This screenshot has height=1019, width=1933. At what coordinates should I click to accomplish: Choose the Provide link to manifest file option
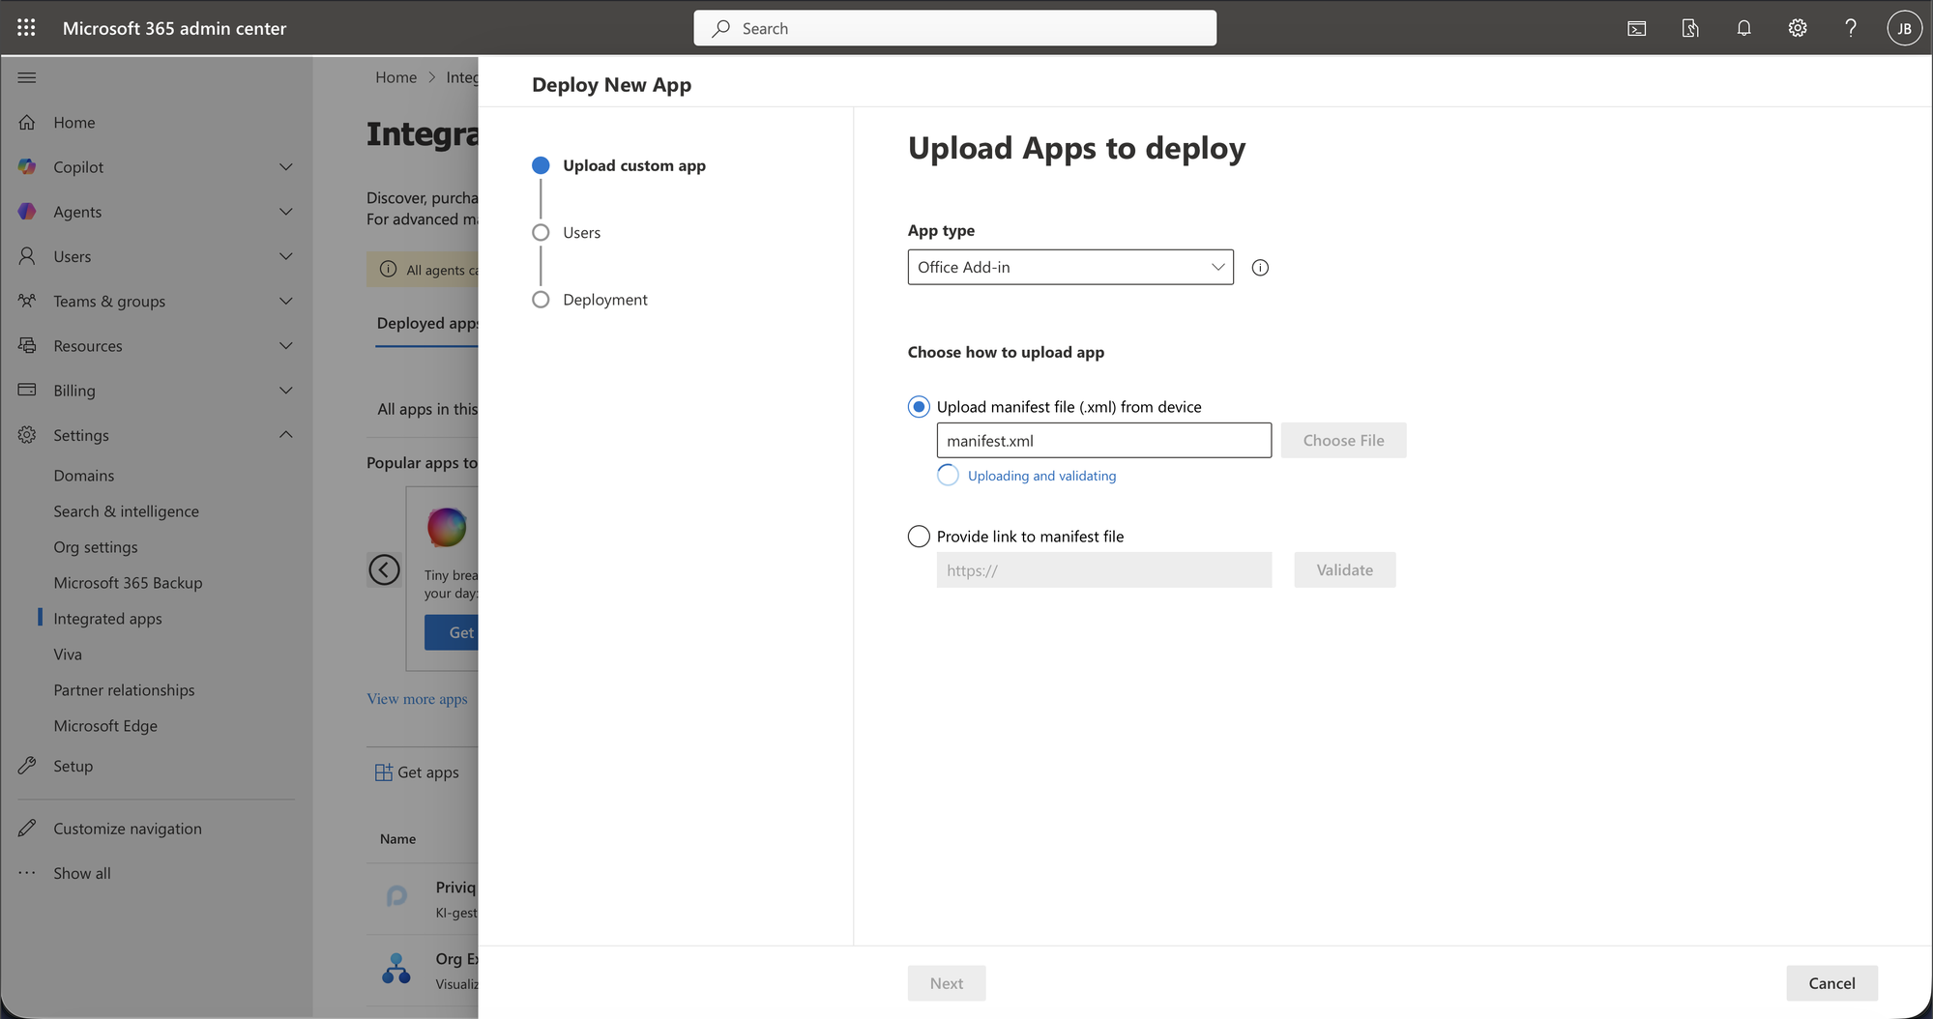pos(917,536)
